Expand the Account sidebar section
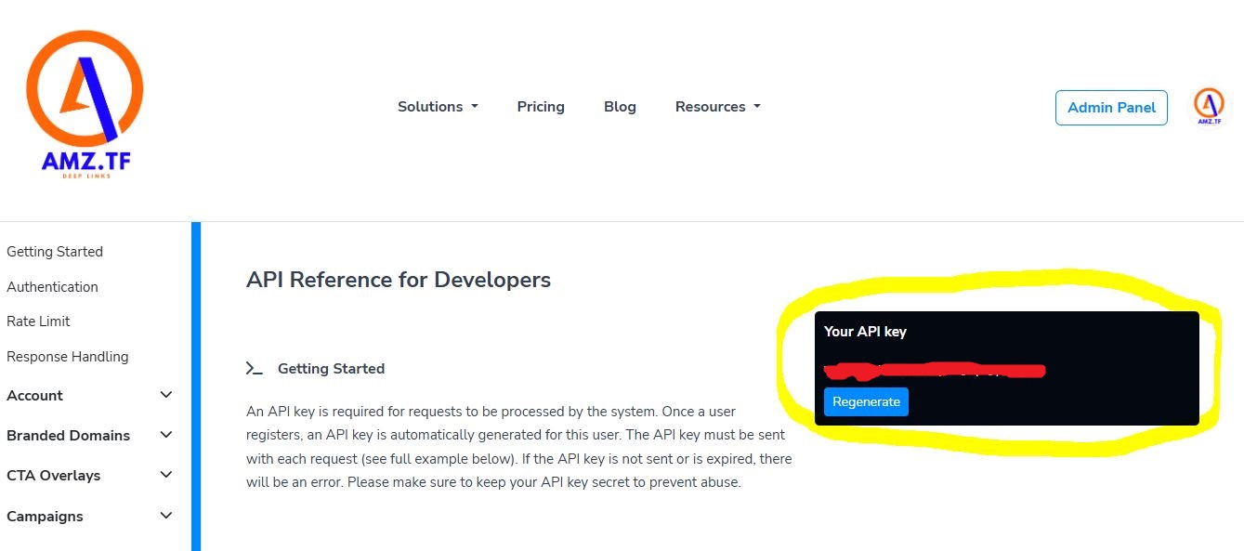 click(x=89, y=396)
